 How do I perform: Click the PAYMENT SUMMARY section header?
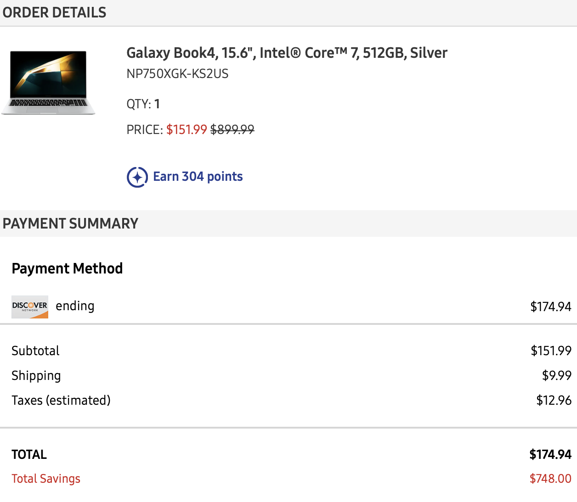[70, 223]
